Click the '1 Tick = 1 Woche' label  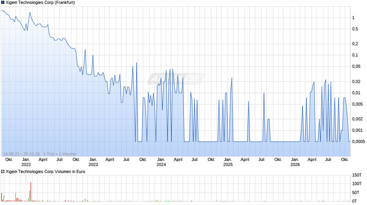[59, 154]
